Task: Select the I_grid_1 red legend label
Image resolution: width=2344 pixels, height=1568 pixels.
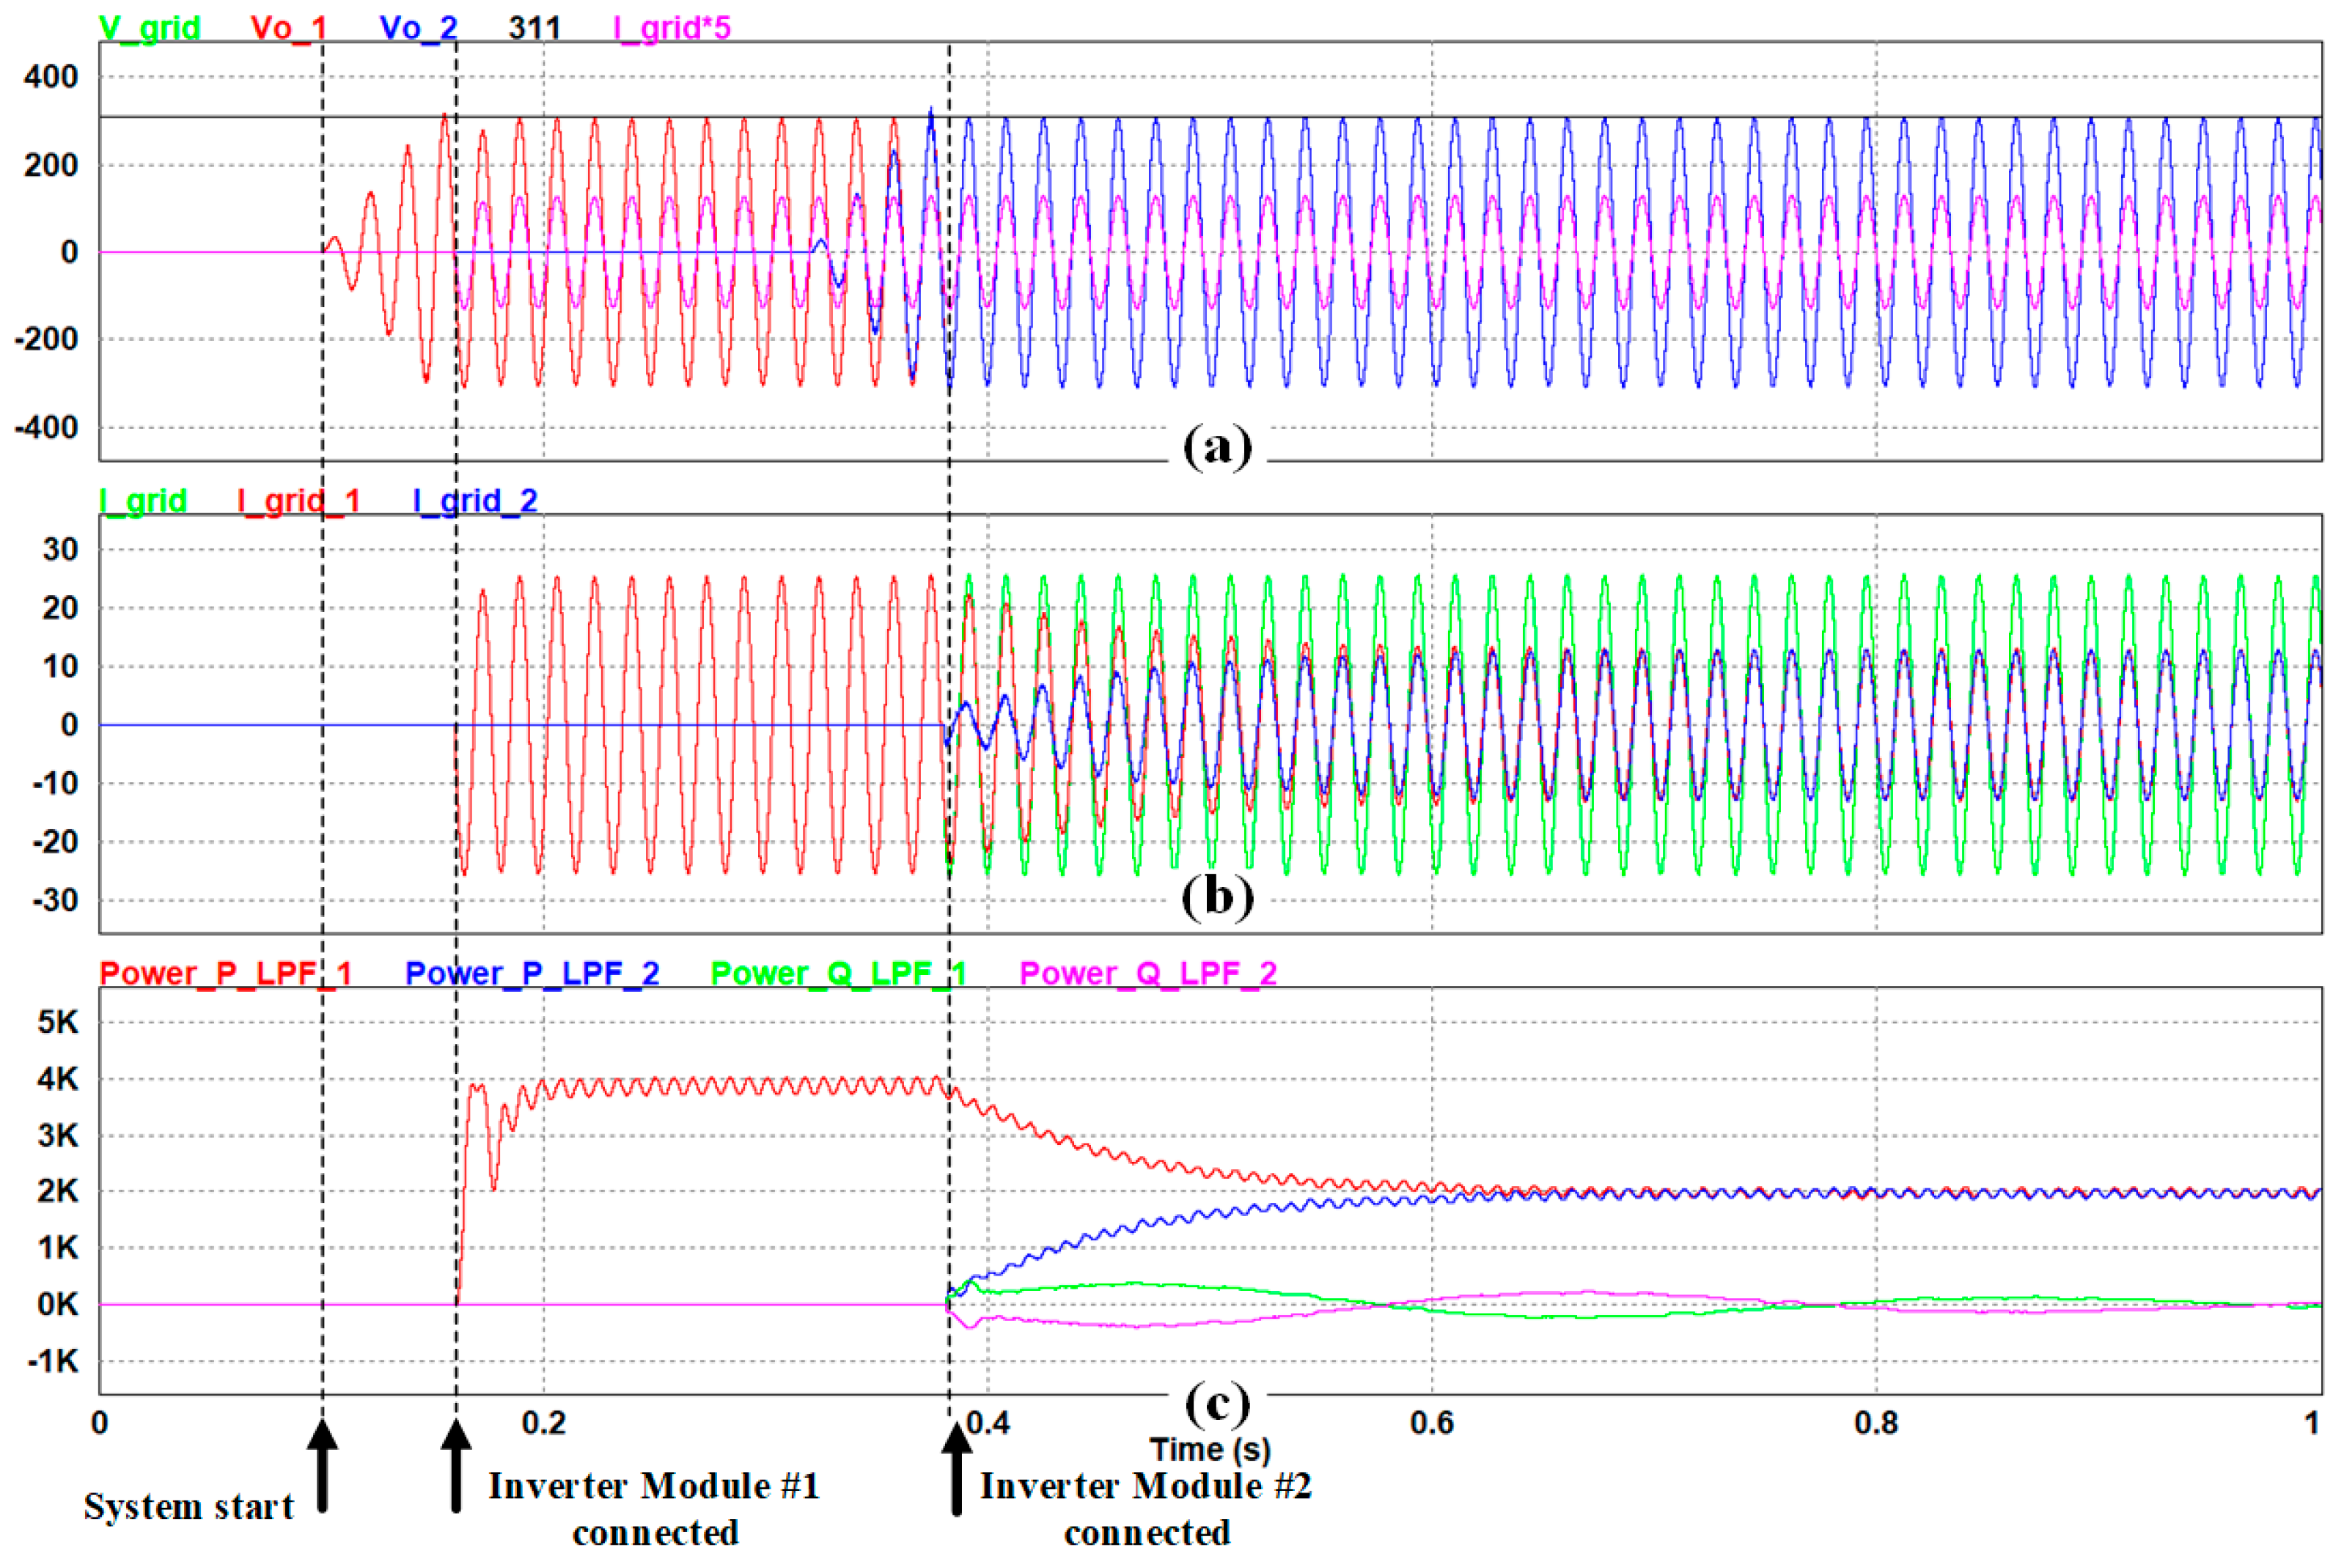Action: [298, 500]
